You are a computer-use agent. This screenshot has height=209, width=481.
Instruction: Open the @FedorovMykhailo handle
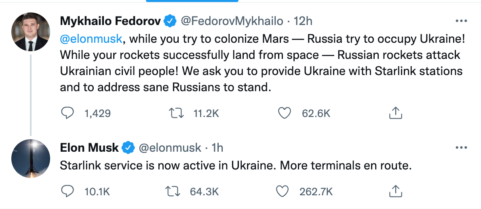pyautogui.click(x=232, y=21)
